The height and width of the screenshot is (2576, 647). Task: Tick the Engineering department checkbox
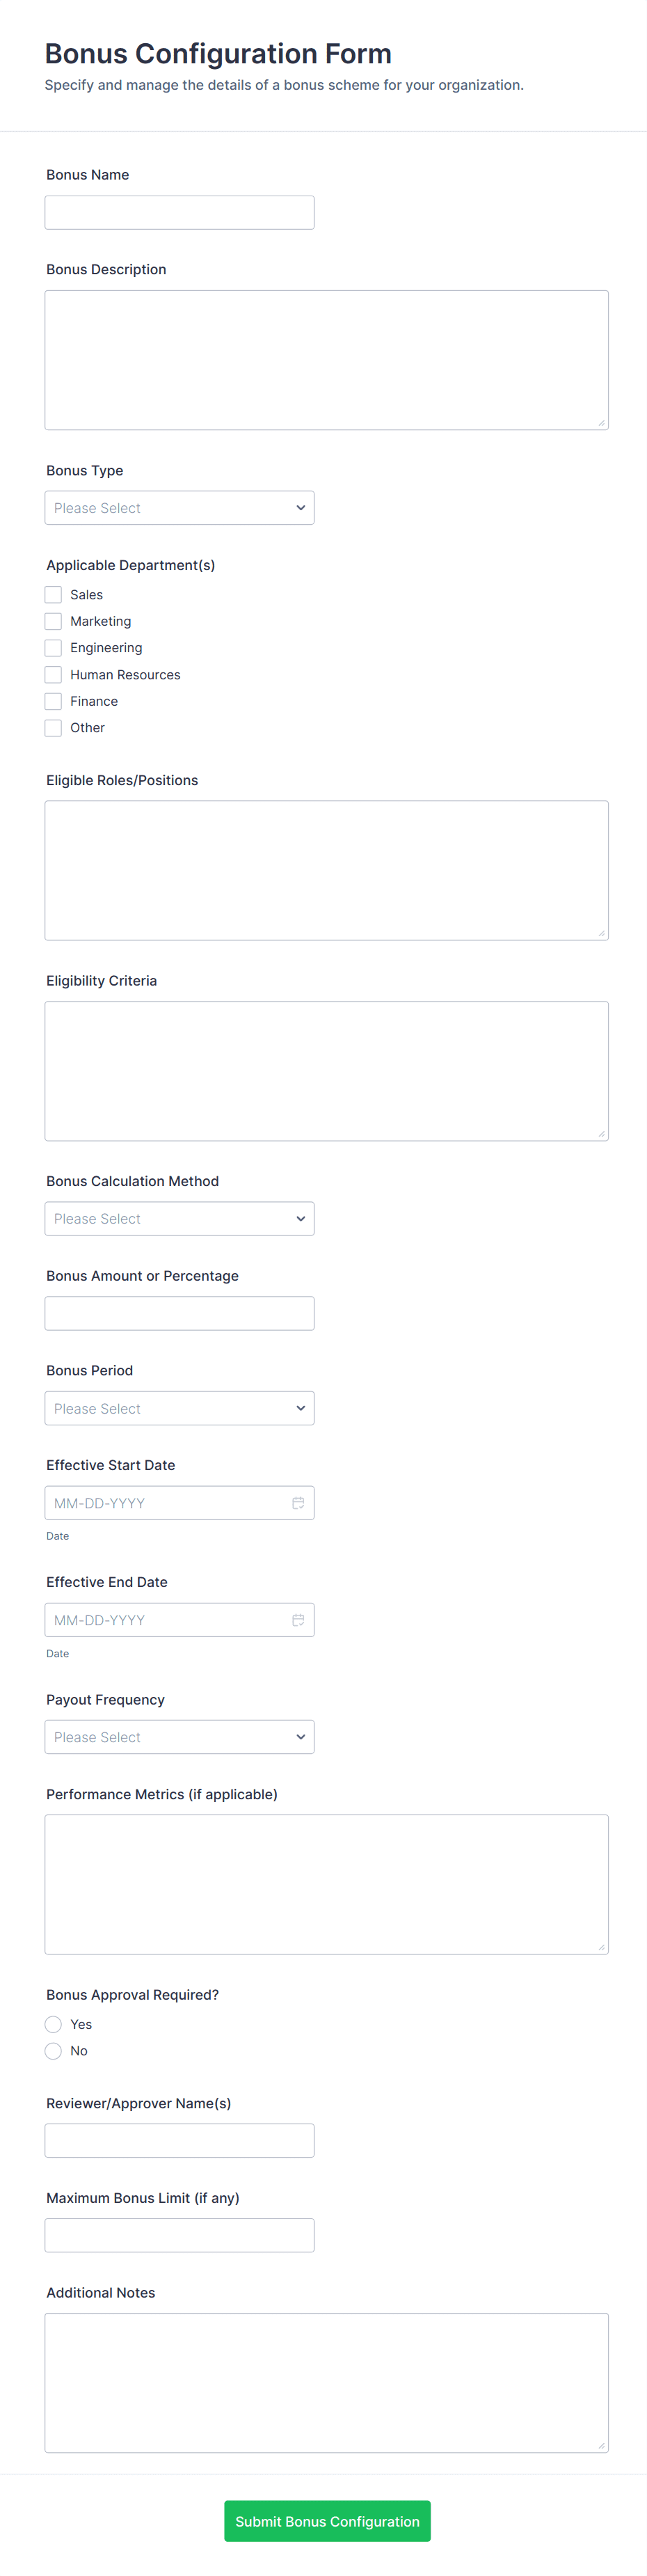point(54,648)
